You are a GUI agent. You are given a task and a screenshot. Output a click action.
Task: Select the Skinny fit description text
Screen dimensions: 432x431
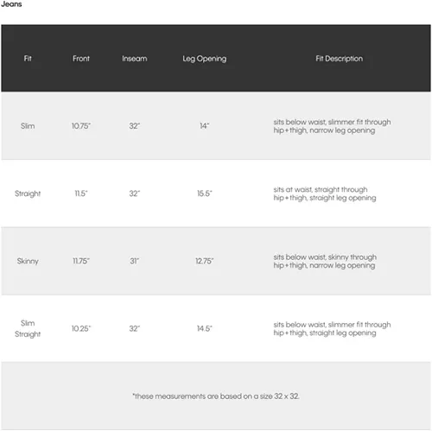(x=325, y=261)
